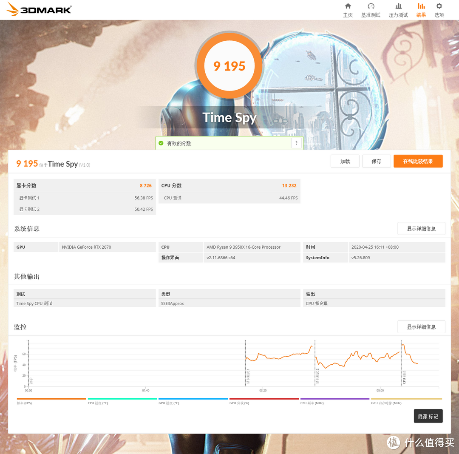This screenshot has height=454, width=459.
Task: Click the load button (加载)
Action: [345, 161]
